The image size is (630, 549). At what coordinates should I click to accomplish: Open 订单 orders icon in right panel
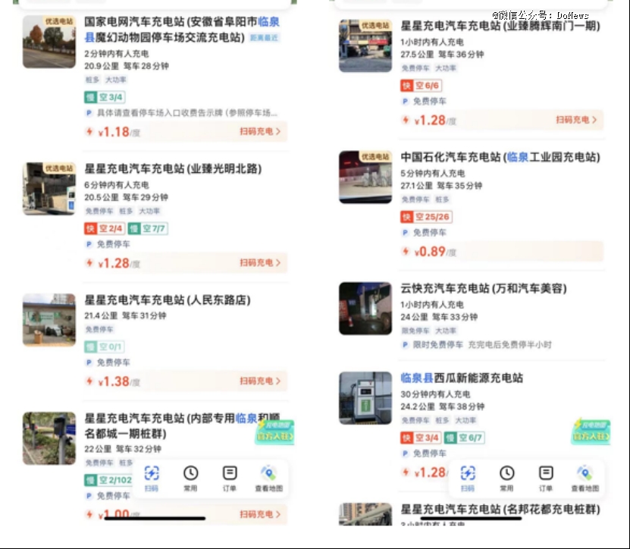[x=546, y=478]
